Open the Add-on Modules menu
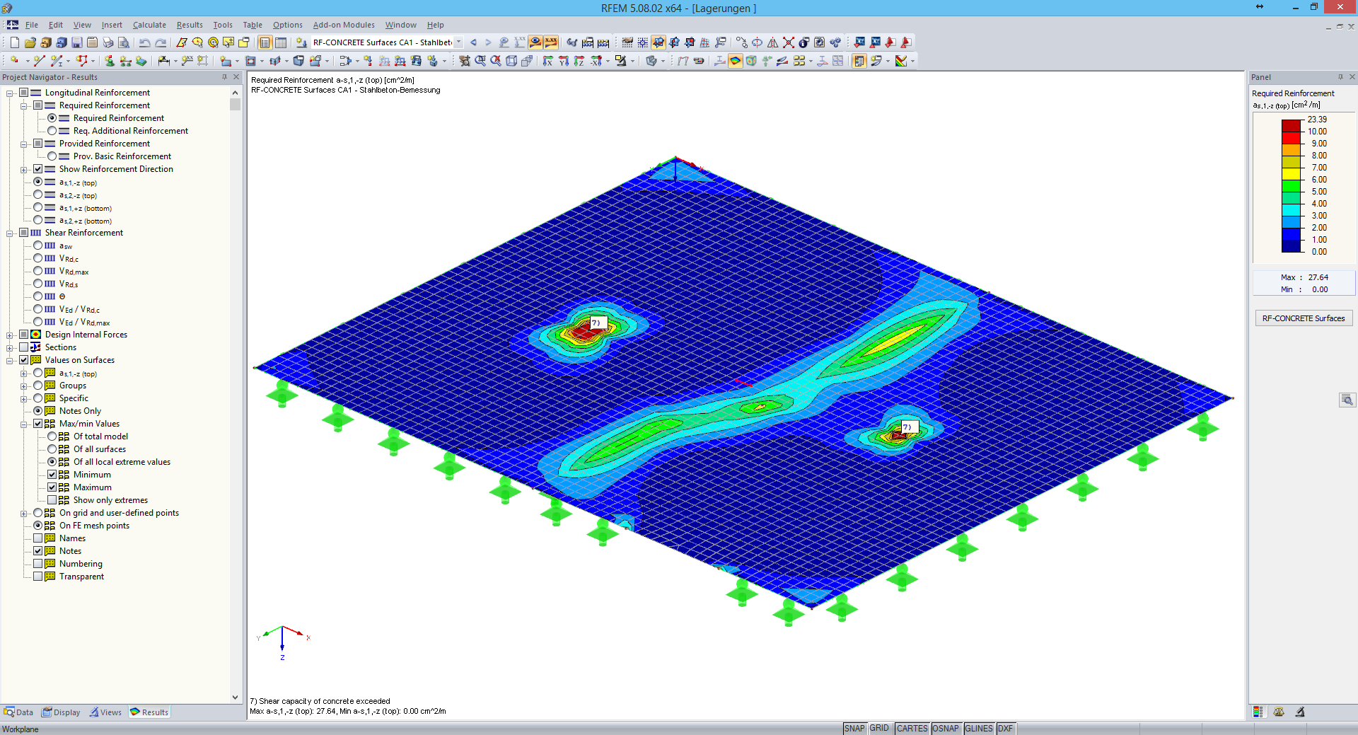Viewport: 1358px width, 735px height. [x=344, y=25]
